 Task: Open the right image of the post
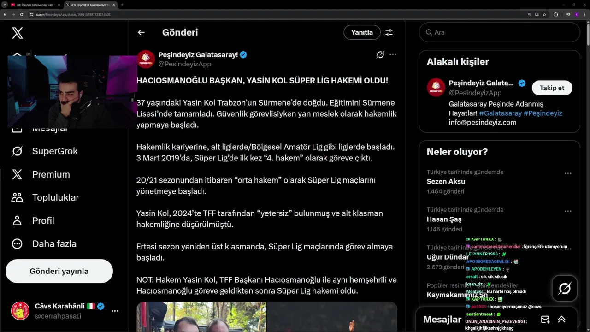click(x=332, y=317)
